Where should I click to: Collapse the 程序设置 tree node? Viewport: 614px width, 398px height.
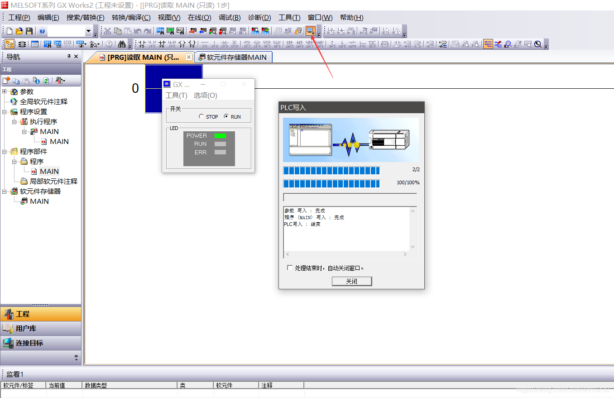pos(5,111)
